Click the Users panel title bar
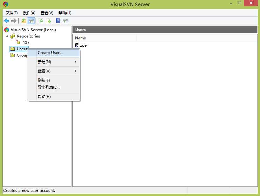Image resolution: width=260 pixels, height=196 pixels. 165,30
